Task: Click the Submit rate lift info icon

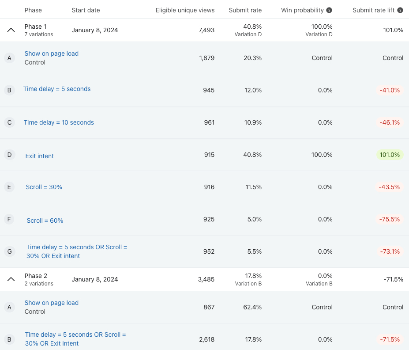Action: point(400,10)
